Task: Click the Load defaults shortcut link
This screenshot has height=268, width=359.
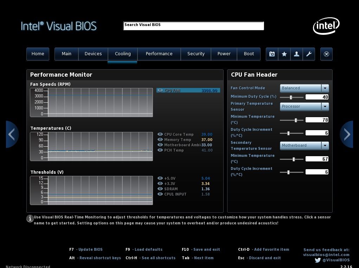Action: point(148,249)
